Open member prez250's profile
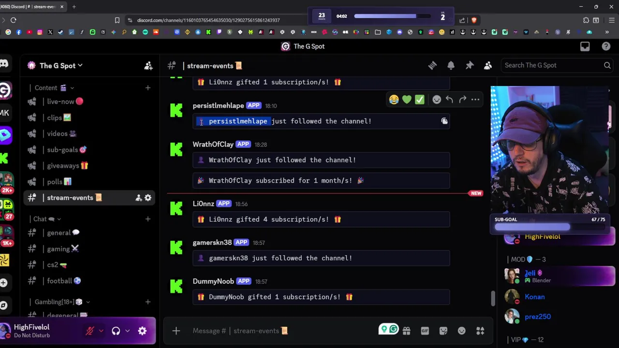This screenshot has height=348, width=619. 538,317
